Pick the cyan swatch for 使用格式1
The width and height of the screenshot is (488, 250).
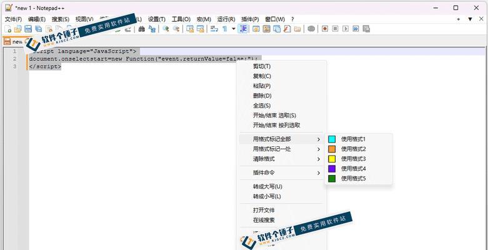pos(332,139)
